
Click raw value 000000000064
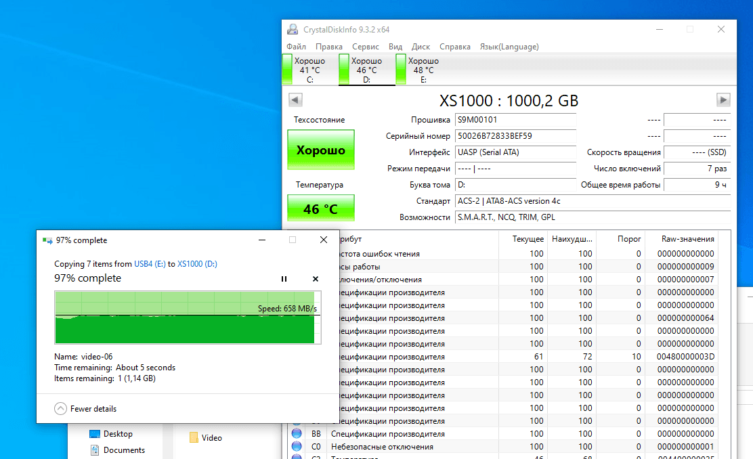pyautogui.click(x=685, y=318)
